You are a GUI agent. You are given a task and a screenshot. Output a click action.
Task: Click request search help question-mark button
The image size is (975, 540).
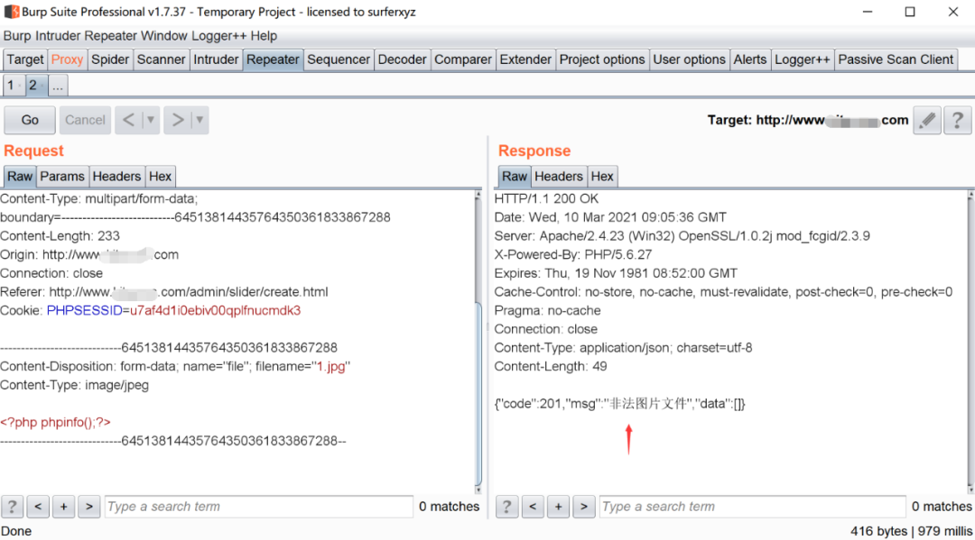pyautogui.click(x=12, y=507)
